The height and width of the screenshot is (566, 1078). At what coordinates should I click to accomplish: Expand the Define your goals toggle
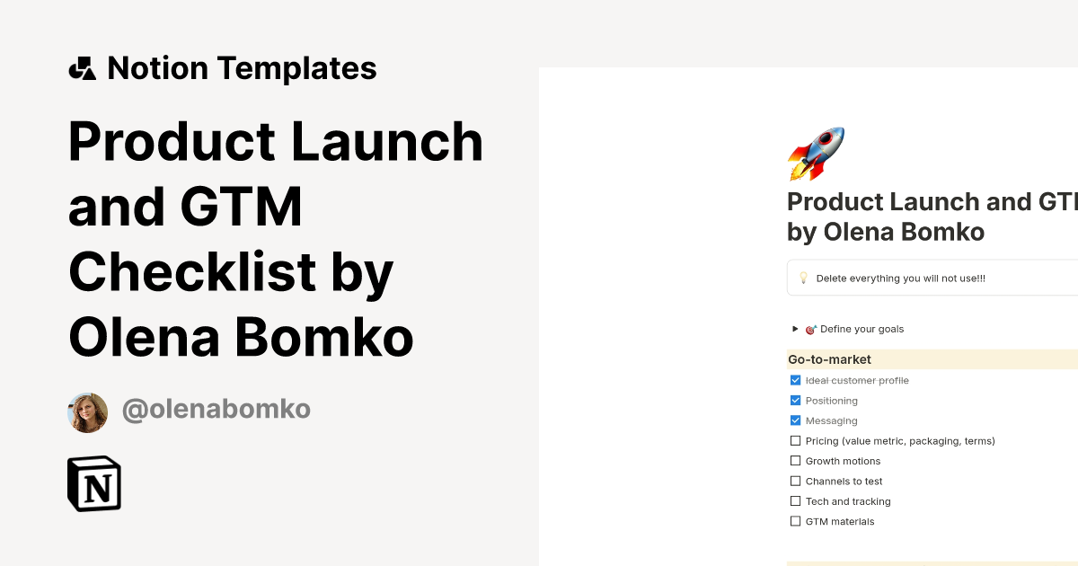point(794,329)
